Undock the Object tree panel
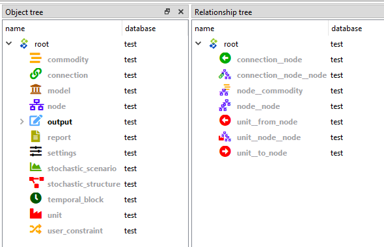 tap(167, 12)
